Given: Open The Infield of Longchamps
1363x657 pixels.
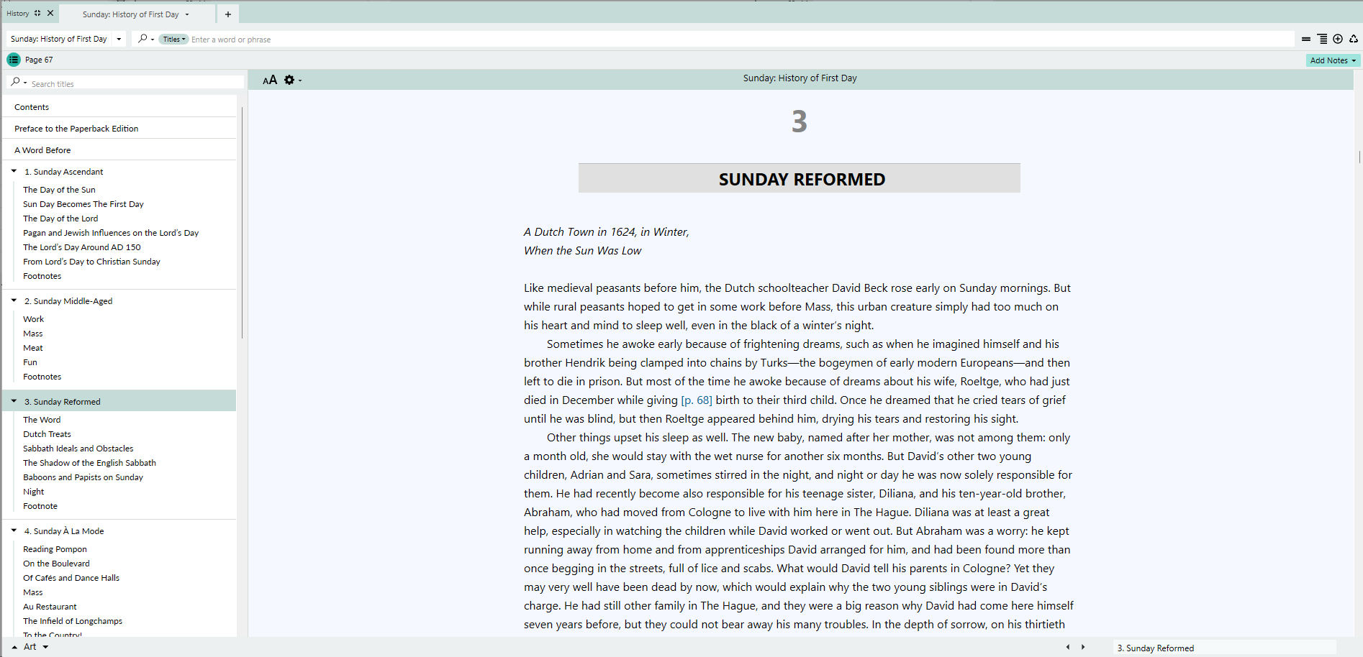Looking at the screenshot, I should tap(73, 621).
